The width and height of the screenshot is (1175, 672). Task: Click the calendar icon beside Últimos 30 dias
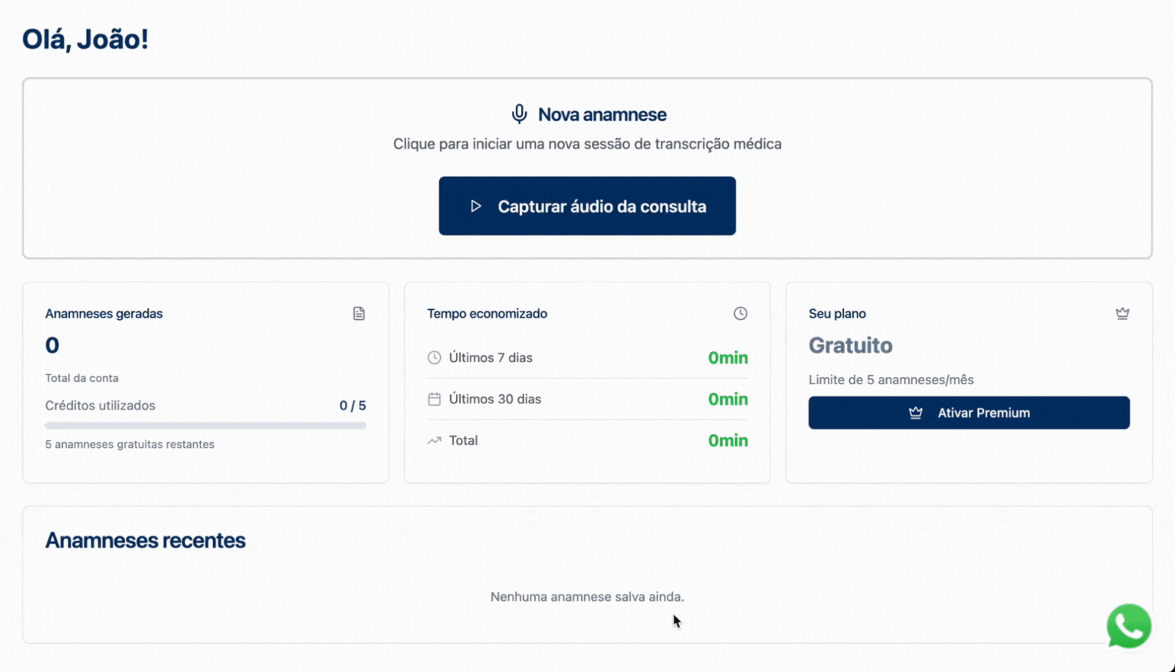(435, 398)
